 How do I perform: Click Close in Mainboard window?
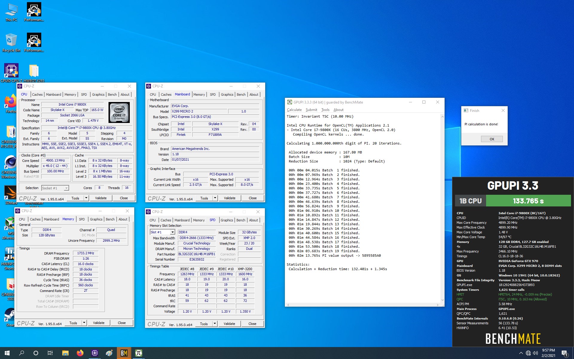253,198
